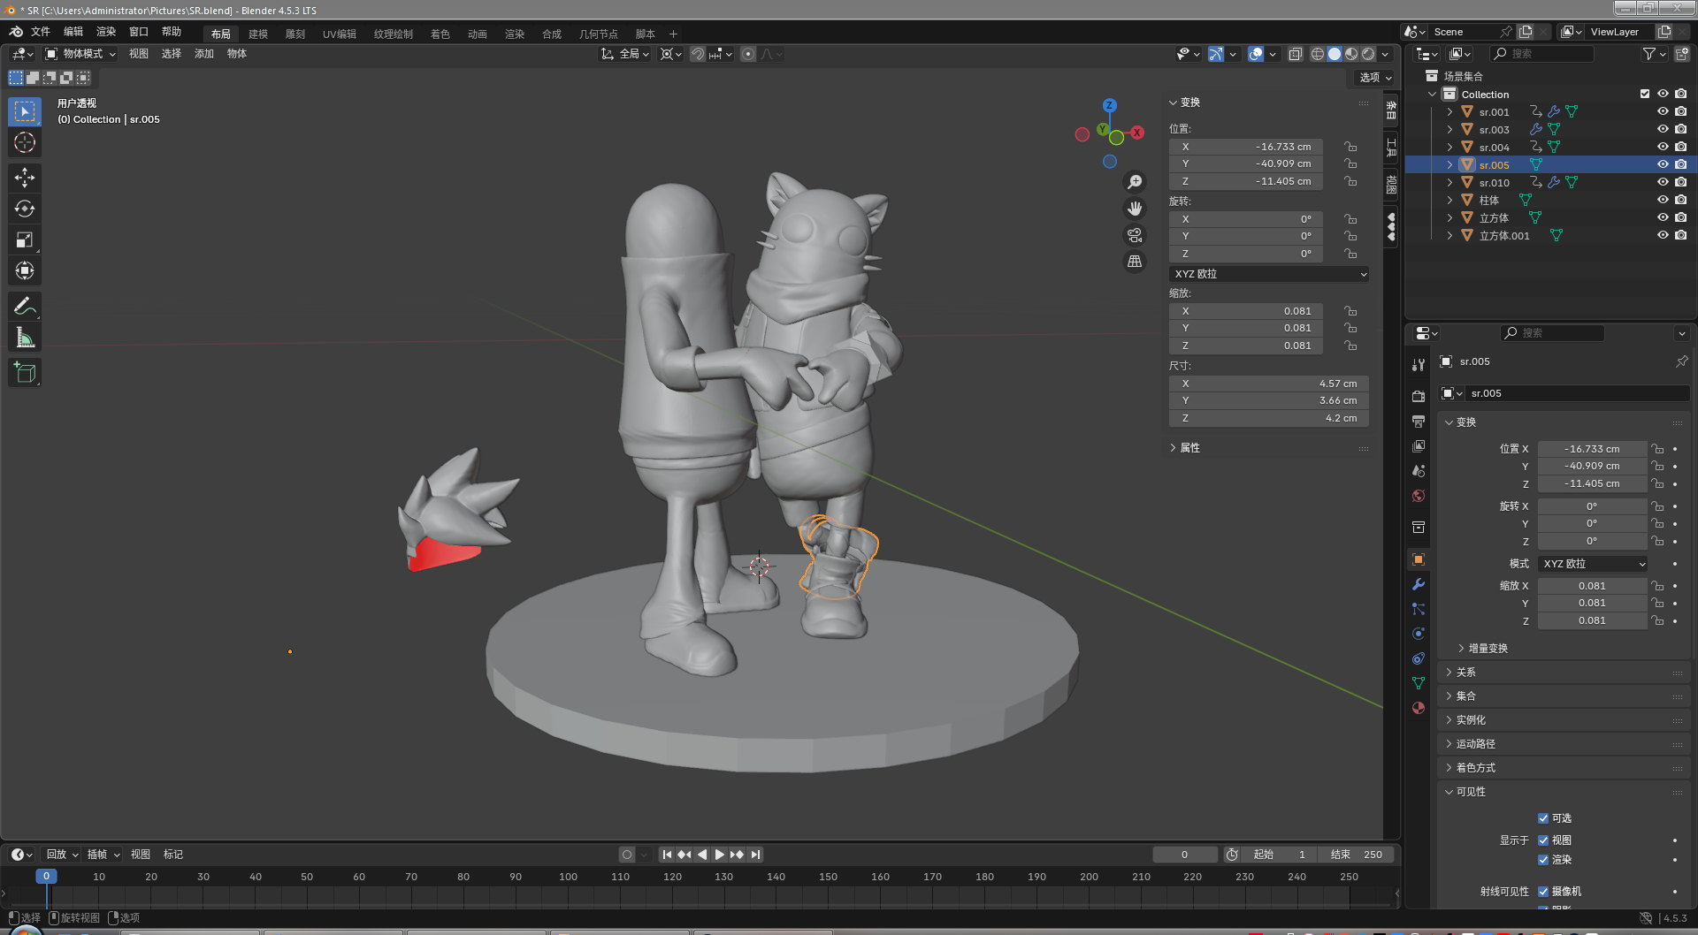
Task: Open the World properties tab icon
Action: (1419, 496)
